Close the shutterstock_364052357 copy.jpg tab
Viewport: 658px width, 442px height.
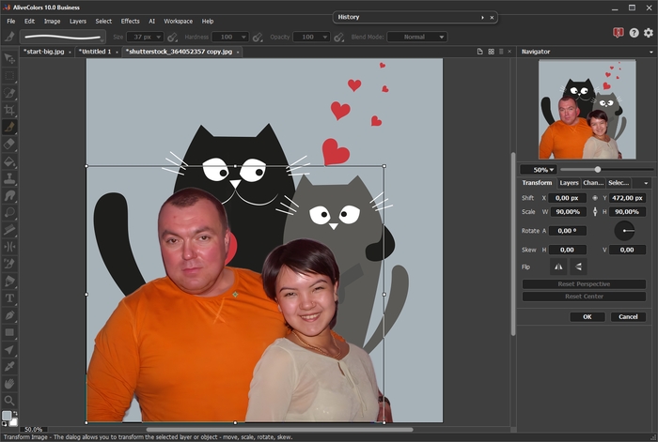point(238,53)
